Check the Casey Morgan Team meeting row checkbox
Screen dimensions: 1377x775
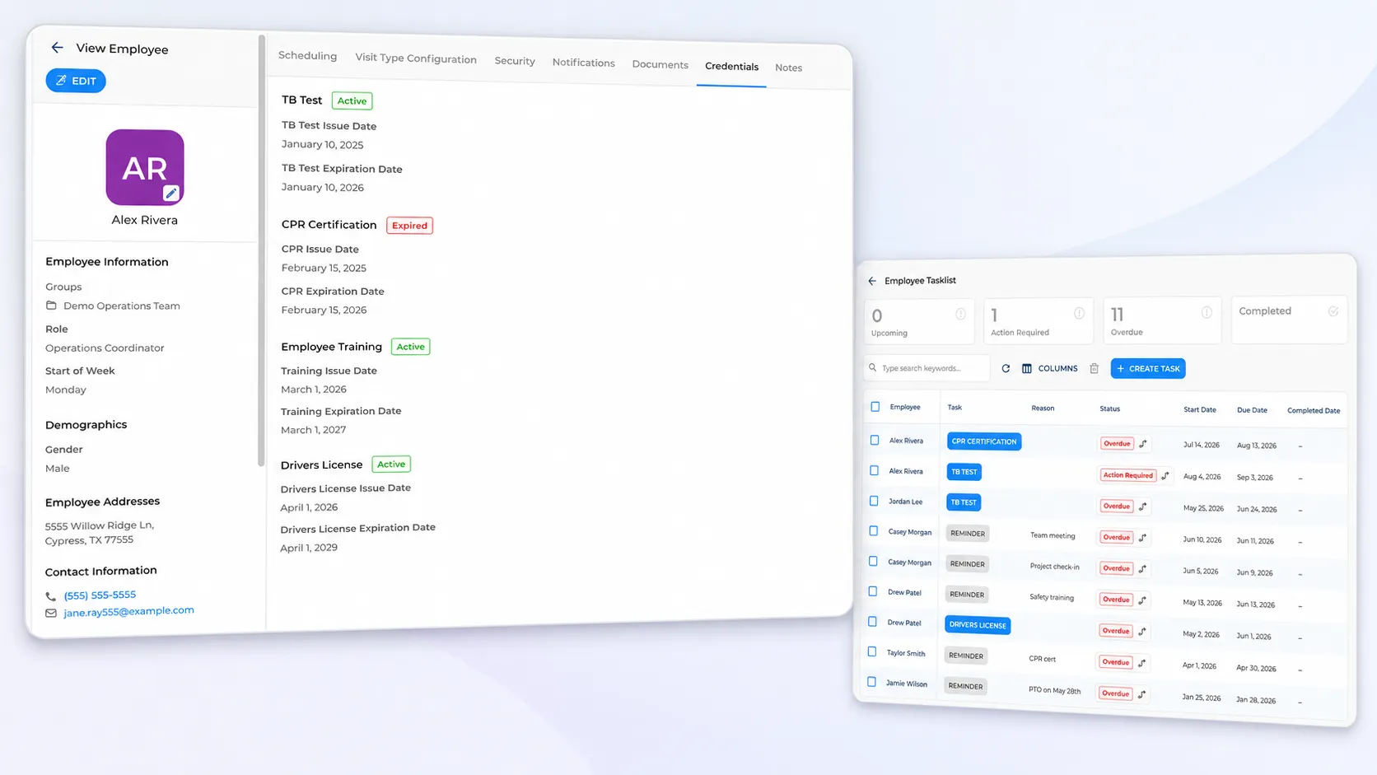(874, 531)
